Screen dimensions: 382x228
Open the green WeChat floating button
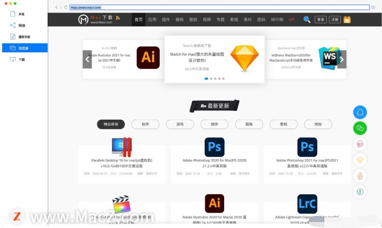(360, 128)
